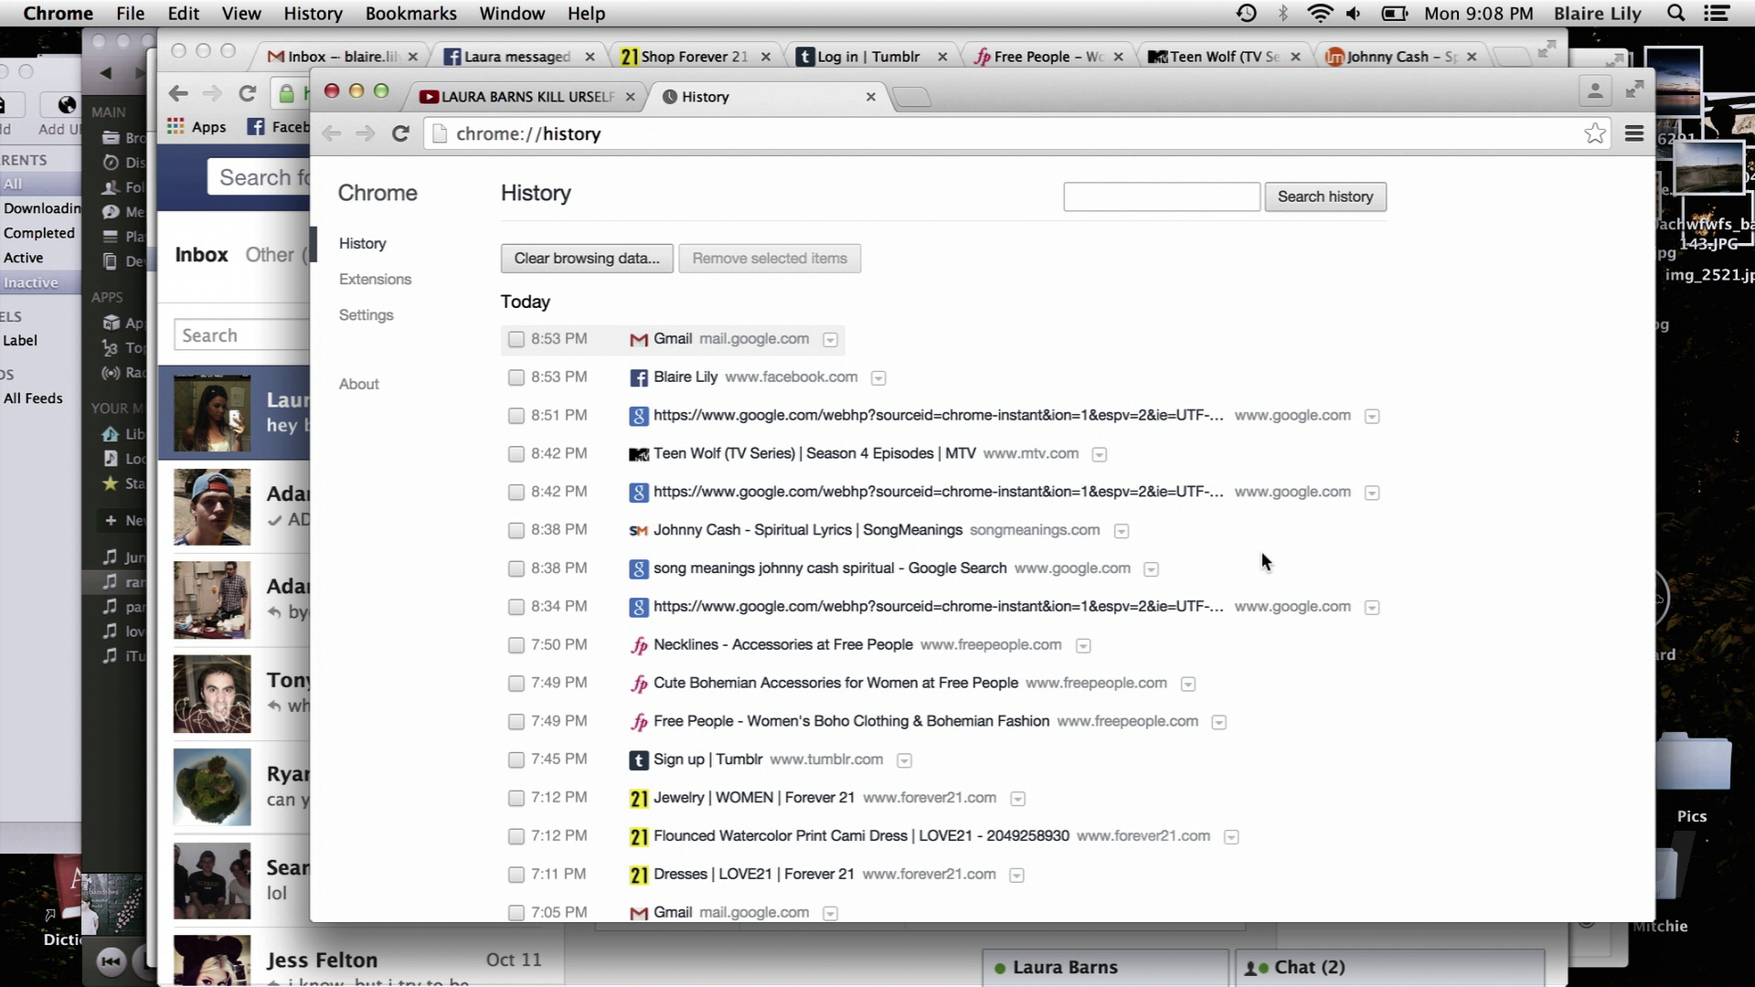This screenshot has width=1755, height=987.
Task: Switch to LAURA BARNS KILL URSELF tab
Action: (x=527, y=97)
